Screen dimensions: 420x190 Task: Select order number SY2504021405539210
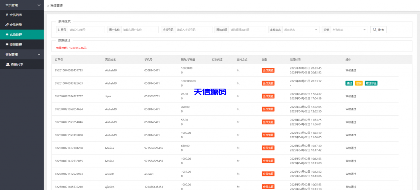(x=69, y=187)
